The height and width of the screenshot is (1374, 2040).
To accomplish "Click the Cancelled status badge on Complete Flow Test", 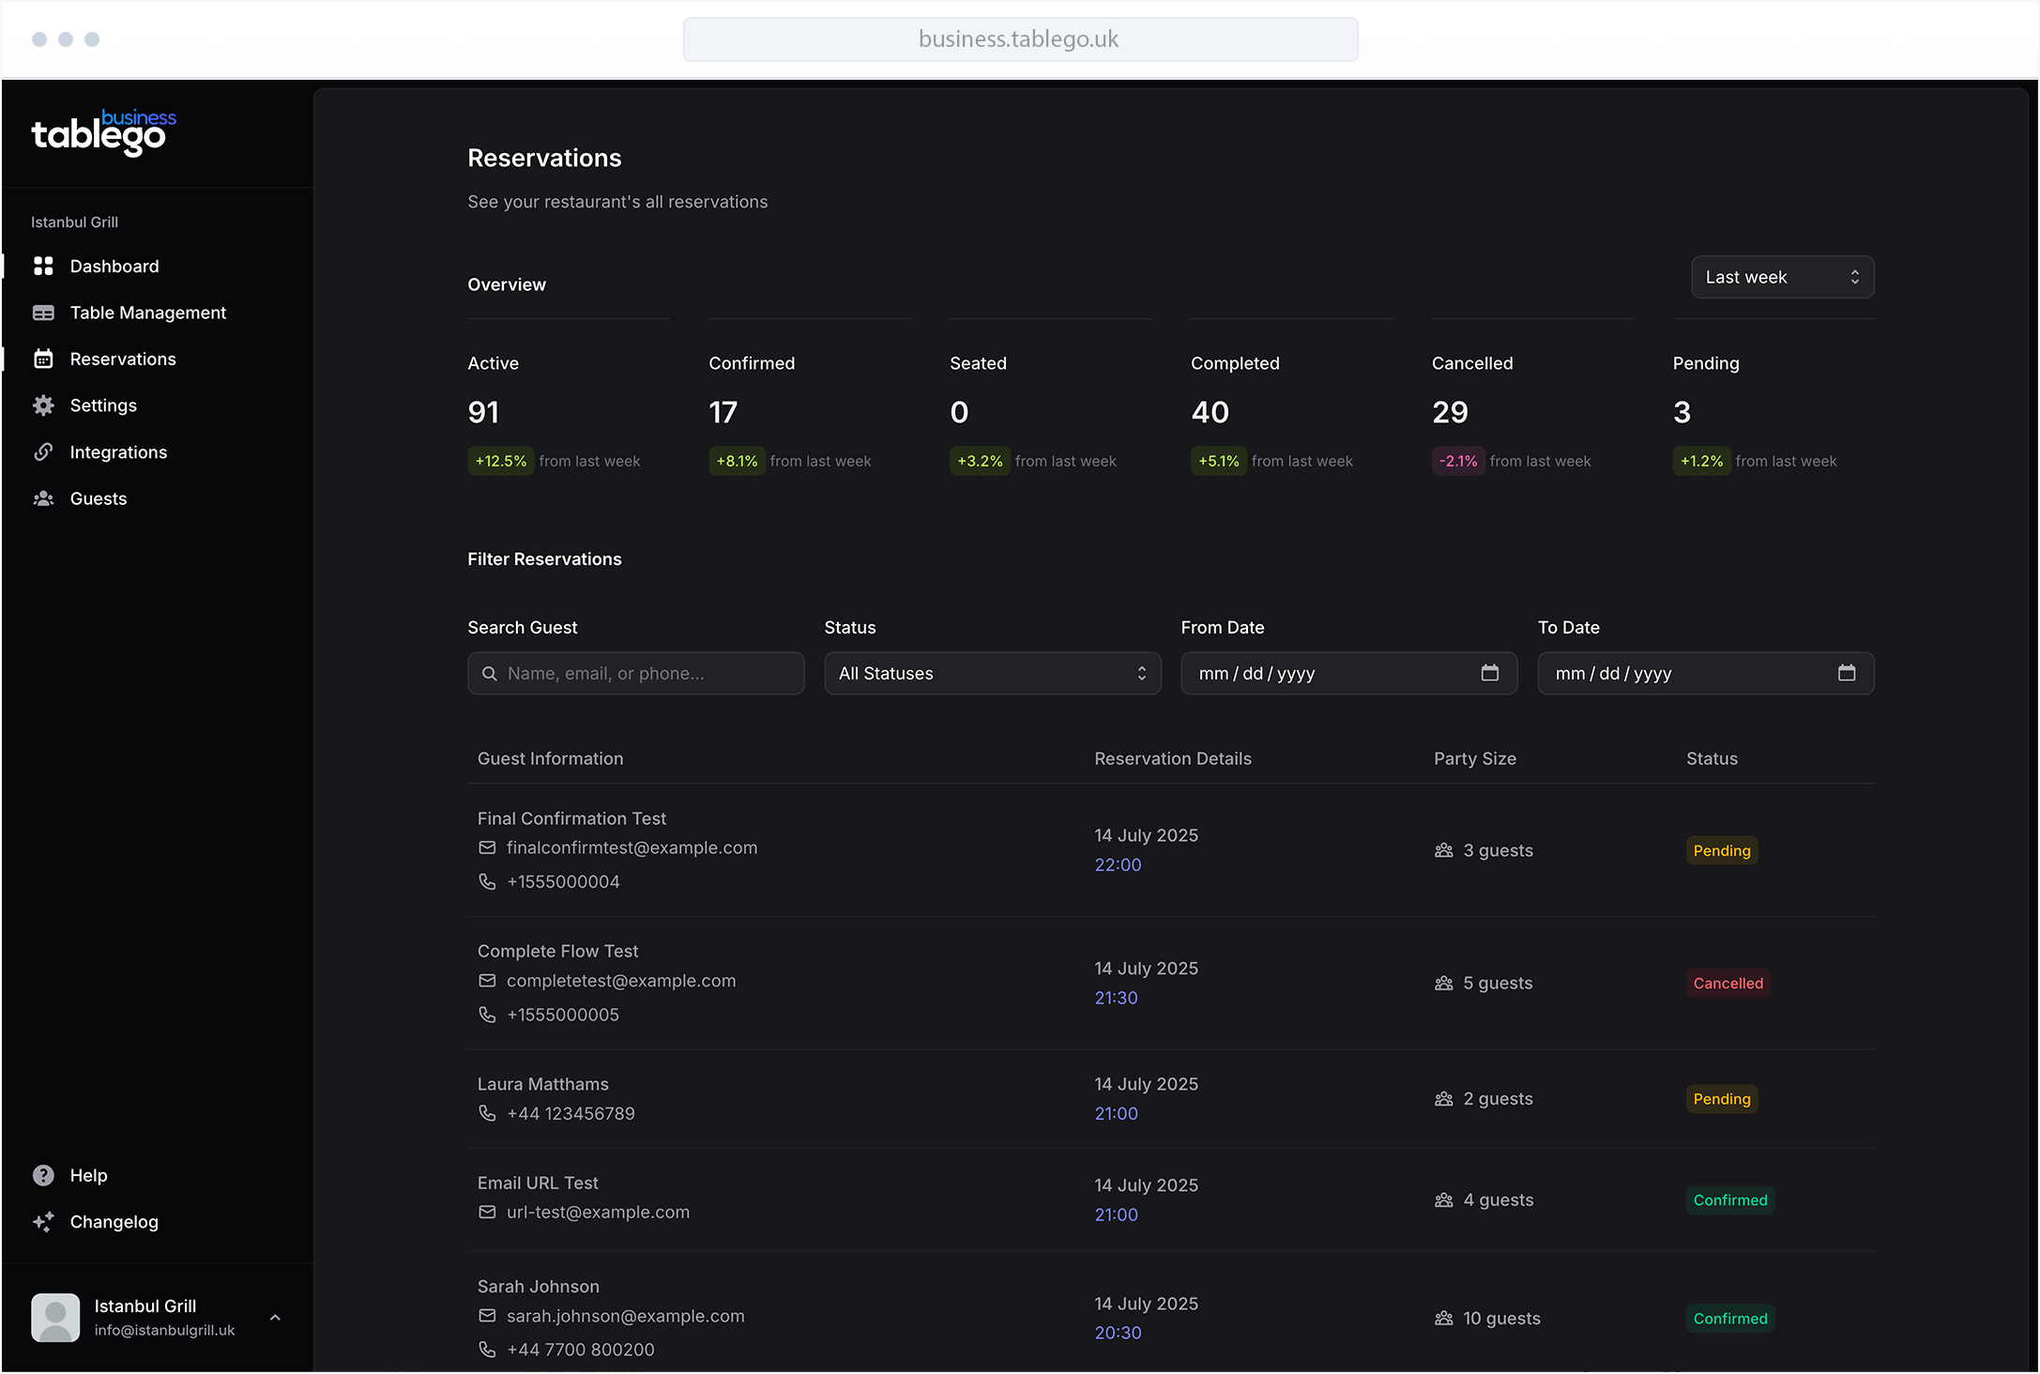I will (1728, 983).
